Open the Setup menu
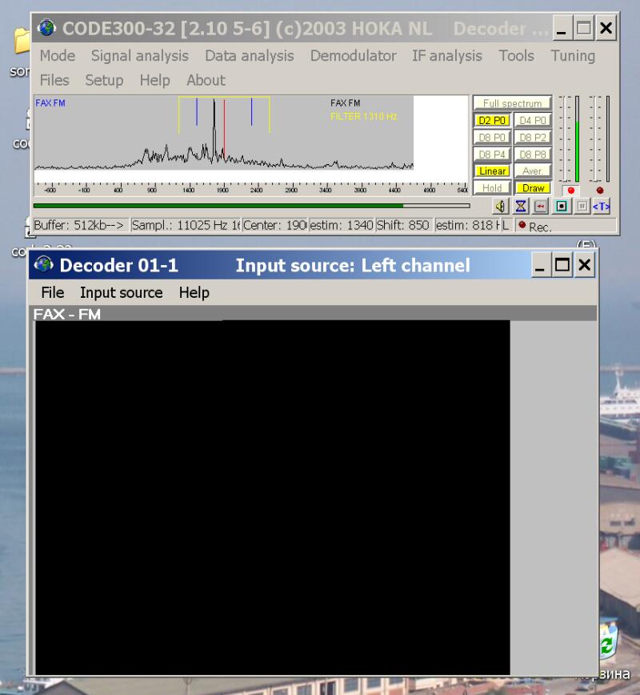640x695 pixels. 104,80
